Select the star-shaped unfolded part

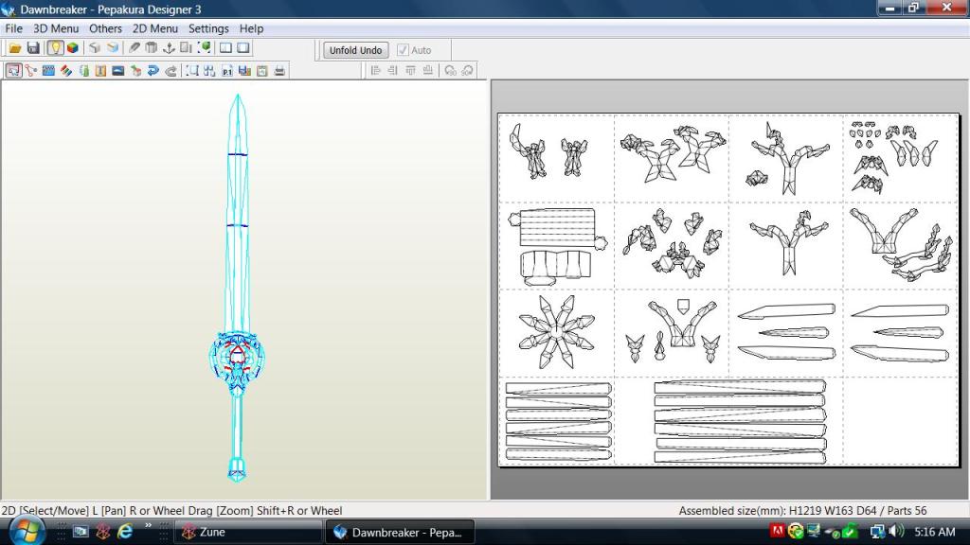(557, 332)
